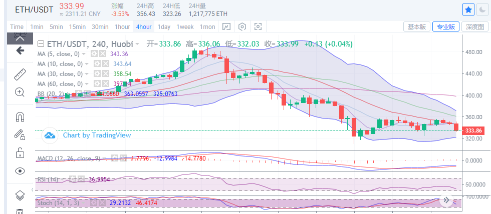Viewport: 491px width, 214px height.
Task: Activate the zoom-in magnifier tool
Action: coord(20,92)
